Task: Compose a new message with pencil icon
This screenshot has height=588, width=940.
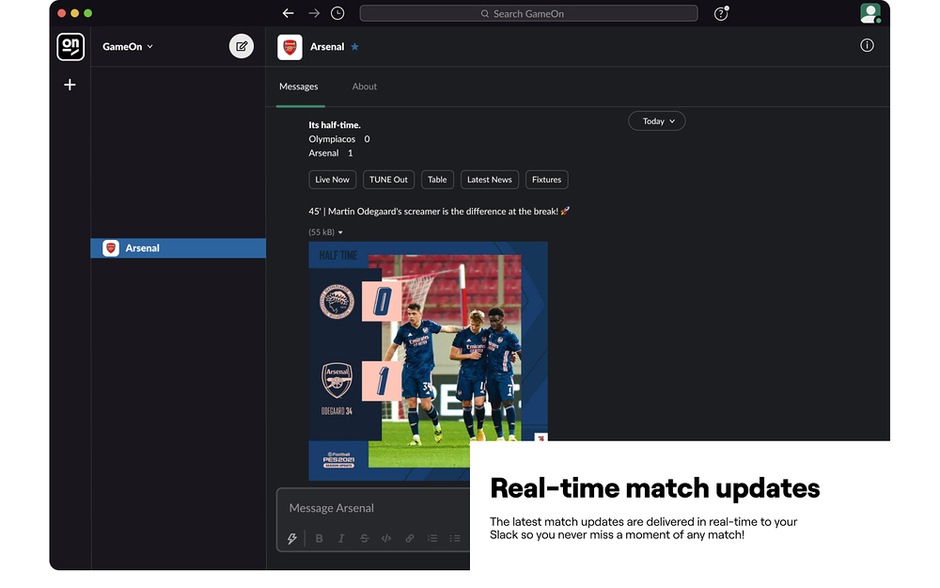Action: pos(241,46)
